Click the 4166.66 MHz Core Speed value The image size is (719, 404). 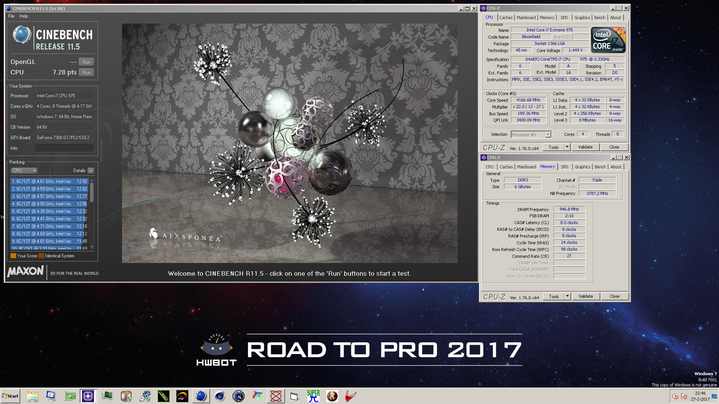pyautogui.click(x=528, y=100)
